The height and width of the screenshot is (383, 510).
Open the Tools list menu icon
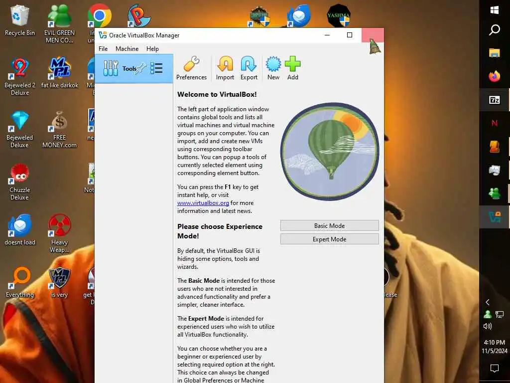tap(156, 68)
